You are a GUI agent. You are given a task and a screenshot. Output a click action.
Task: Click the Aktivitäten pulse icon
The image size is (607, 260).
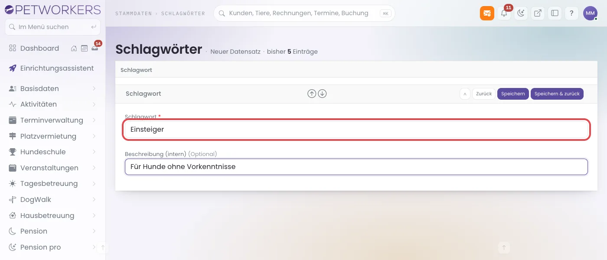13,104
